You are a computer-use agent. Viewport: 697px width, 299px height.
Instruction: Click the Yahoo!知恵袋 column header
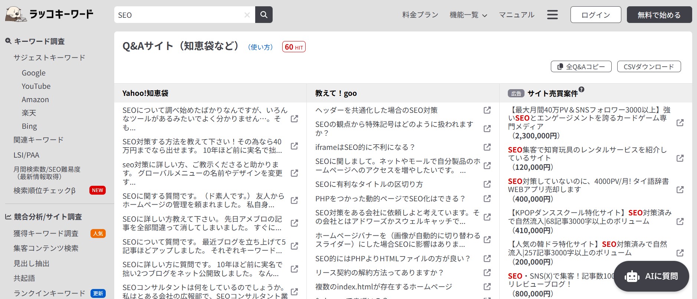pyautogui.click(x=145, y=93)
